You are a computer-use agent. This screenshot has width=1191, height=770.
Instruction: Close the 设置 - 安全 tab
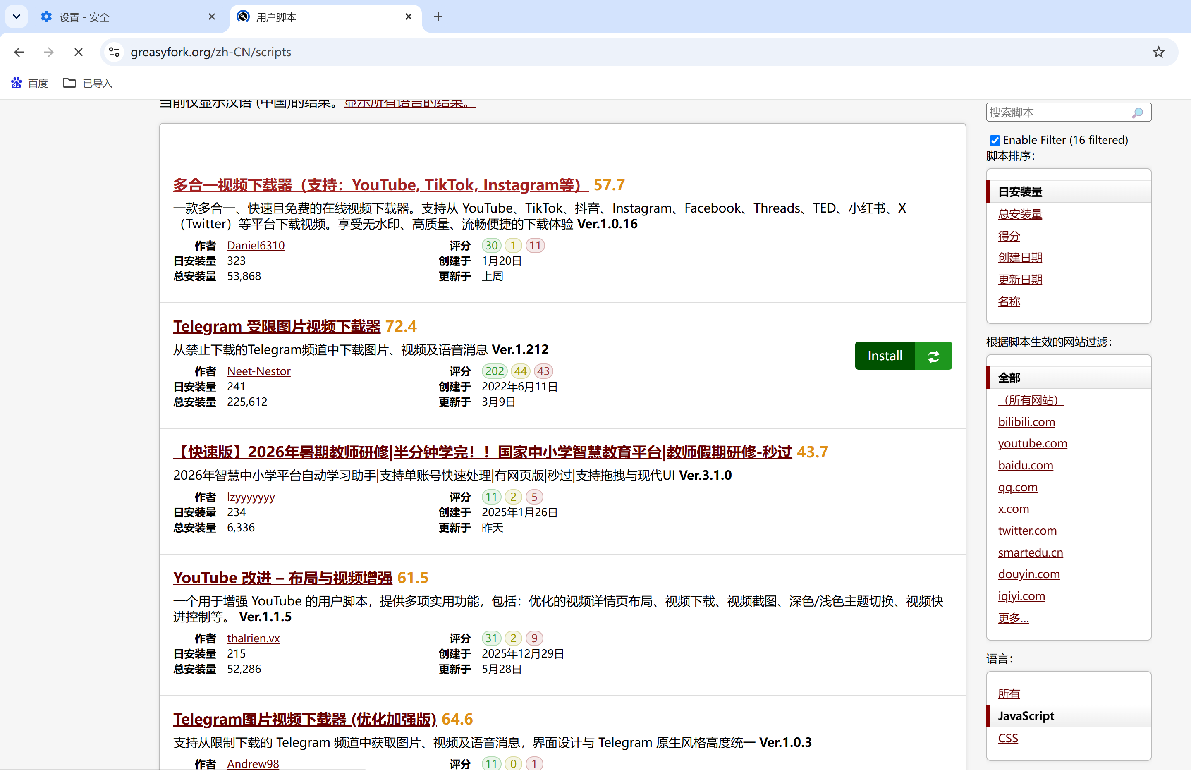coord(211,17)
